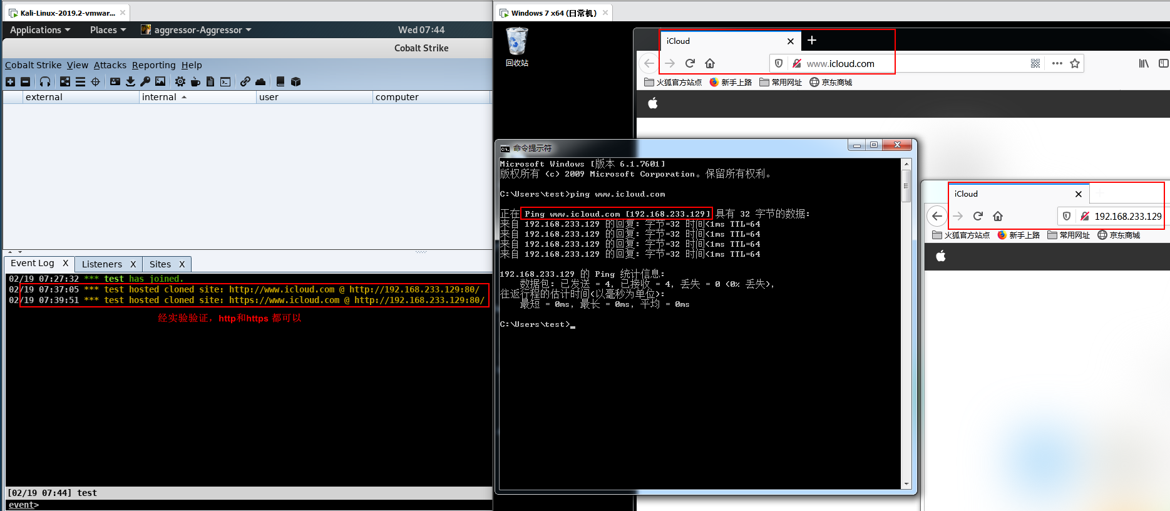Open Downloaded files via the download arrow icon
This screenshot has width=1170, height=511.
click(x=130, y=81)
